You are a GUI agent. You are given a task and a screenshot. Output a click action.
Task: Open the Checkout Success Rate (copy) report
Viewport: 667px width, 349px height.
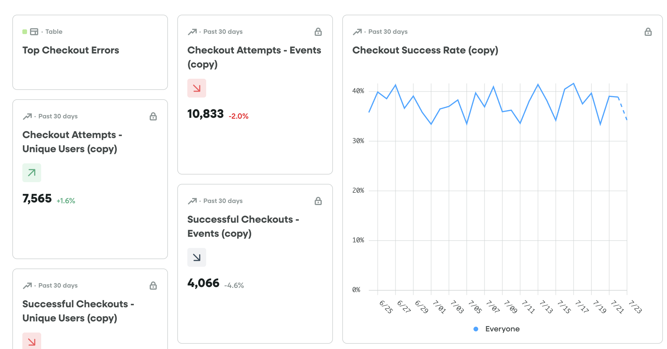pos(425,50)
